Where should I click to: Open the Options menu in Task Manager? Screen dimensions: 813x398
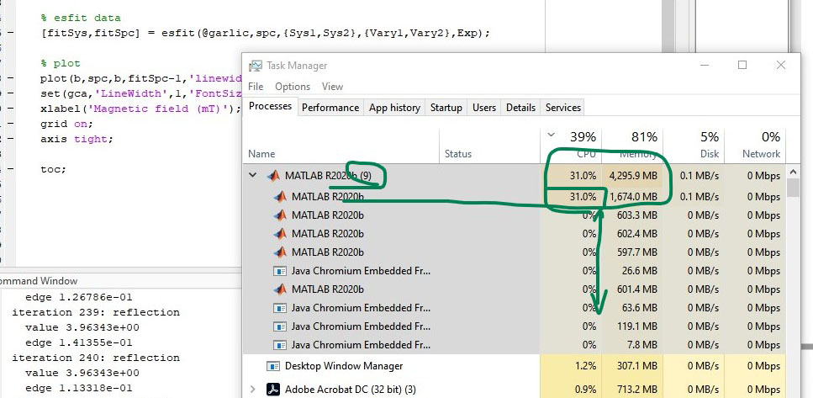point(293,87)
